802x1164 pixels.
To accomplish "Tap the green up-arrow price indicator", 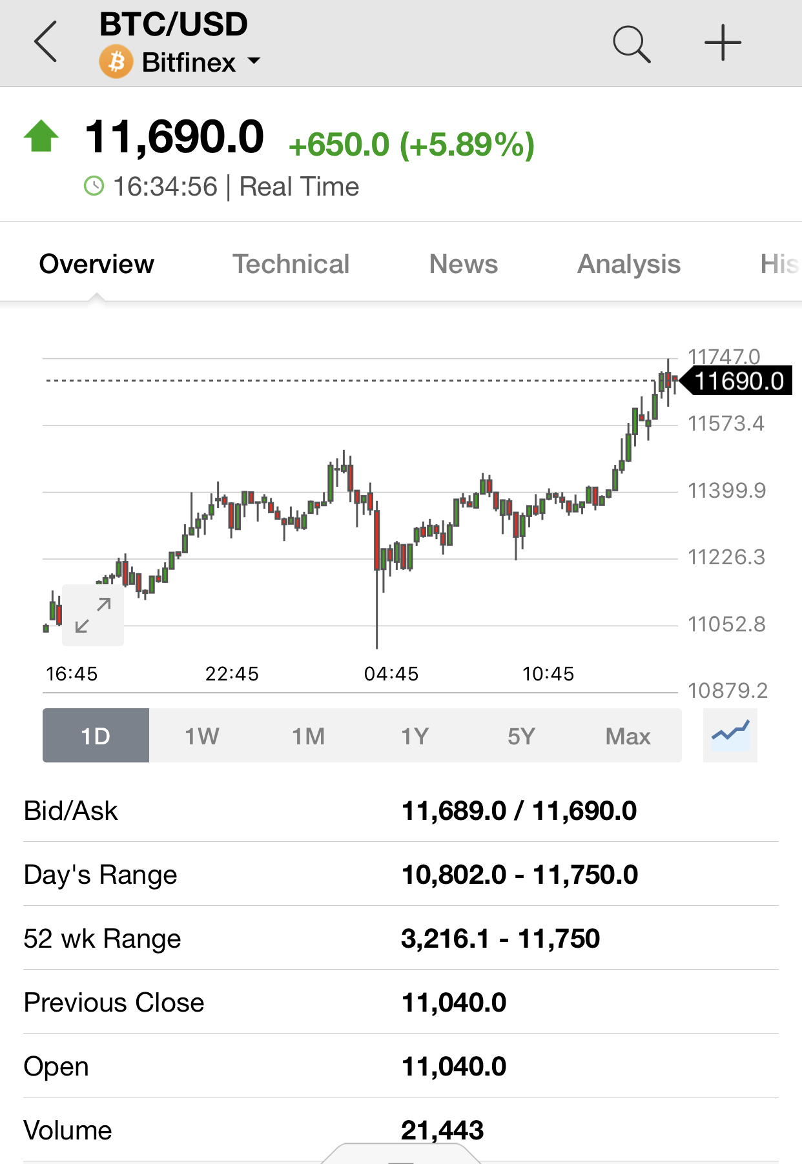I will [41, 136].
